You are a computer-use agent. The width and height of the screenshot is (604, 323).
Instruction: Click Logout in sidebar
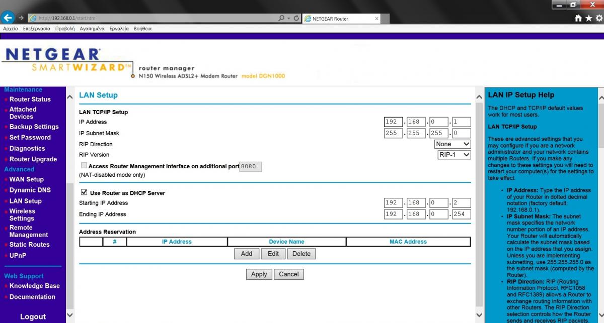tap(33, 317)
